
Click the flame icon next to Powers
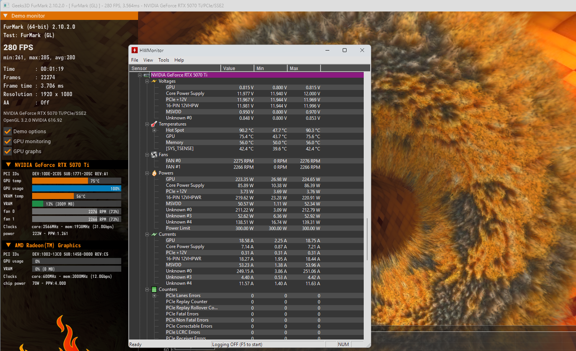(154, 173)
